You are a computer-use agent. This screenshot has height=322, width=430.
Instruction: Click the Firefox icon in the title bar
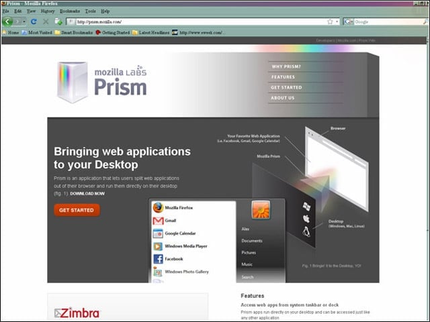click(x=3, y=3)
